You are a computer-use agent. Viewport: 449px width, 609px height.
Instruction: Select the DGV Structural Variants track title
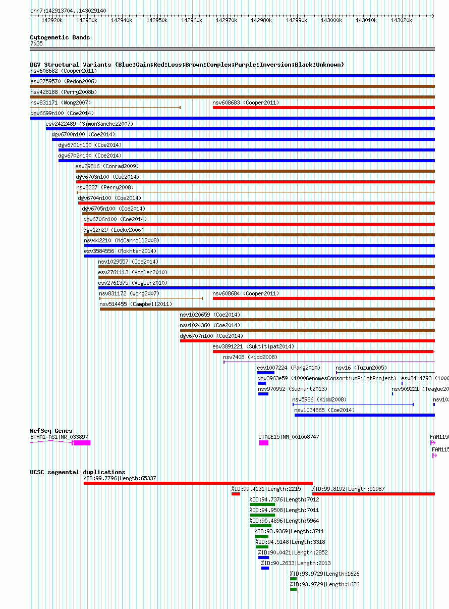(187, 65)
